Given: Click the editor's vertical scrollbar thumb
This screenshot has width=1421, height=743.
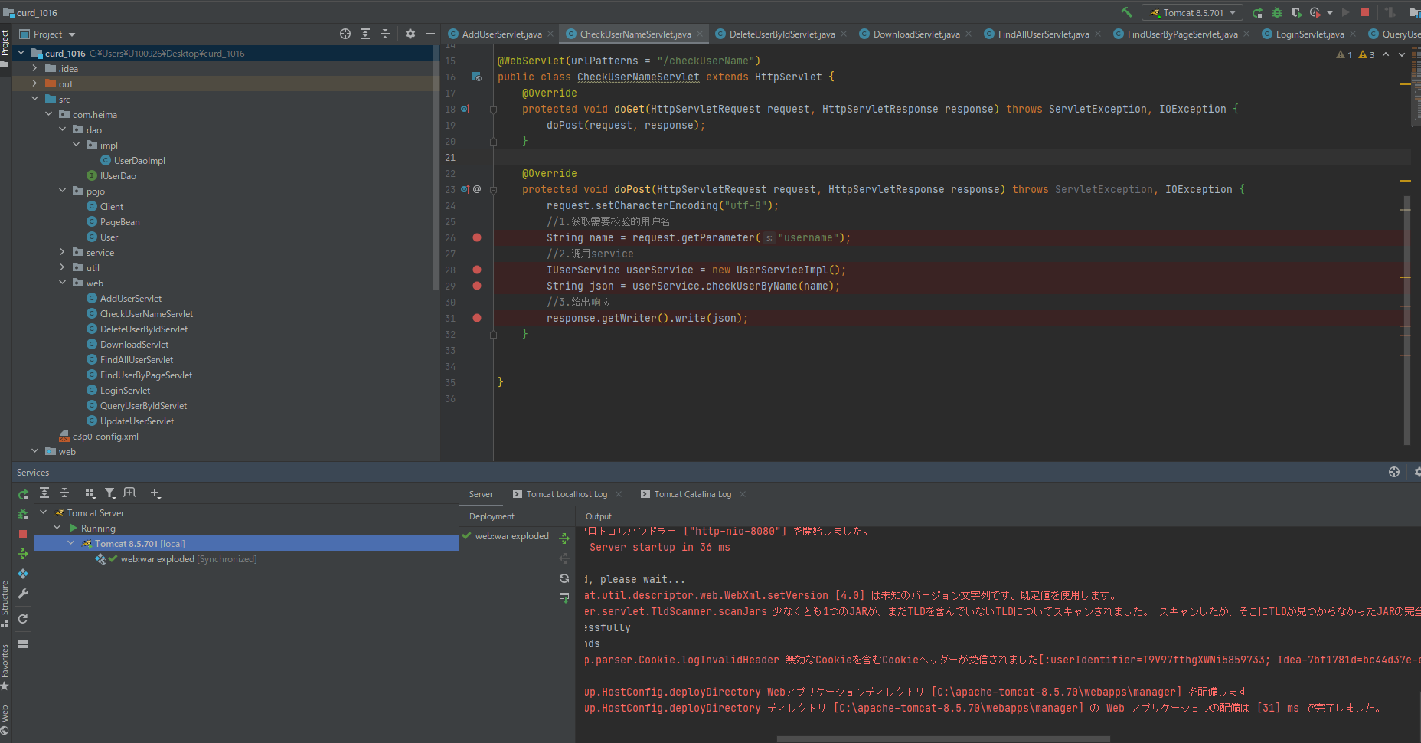Looking at the screenshot, I should coord(1407,320).
